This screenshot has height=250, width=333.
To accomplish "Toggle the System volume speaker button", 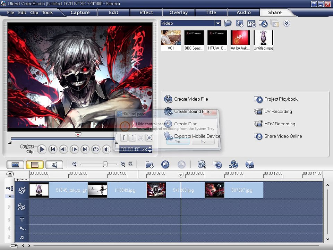I will pos(106,149).
